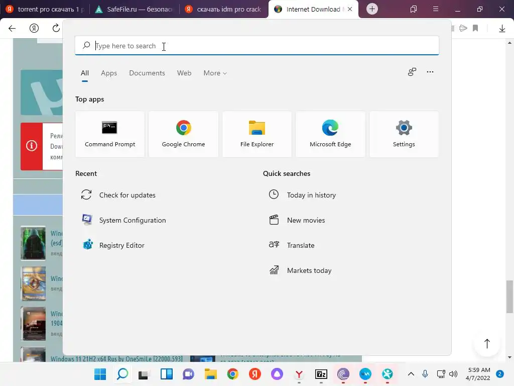
Task: Launch Microsoft Edge from Top apps
Action: click(x=330, y=134)
